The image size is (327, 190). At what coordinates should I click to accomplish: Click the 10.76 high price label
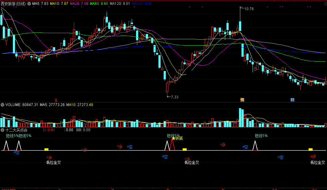coord(249,9)
